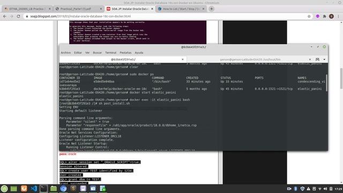343x193 pixels.
Task: Click the 'Configuring Listener:LISTENER_ORCL18' terminal line
Action: [x=90, y=136]
